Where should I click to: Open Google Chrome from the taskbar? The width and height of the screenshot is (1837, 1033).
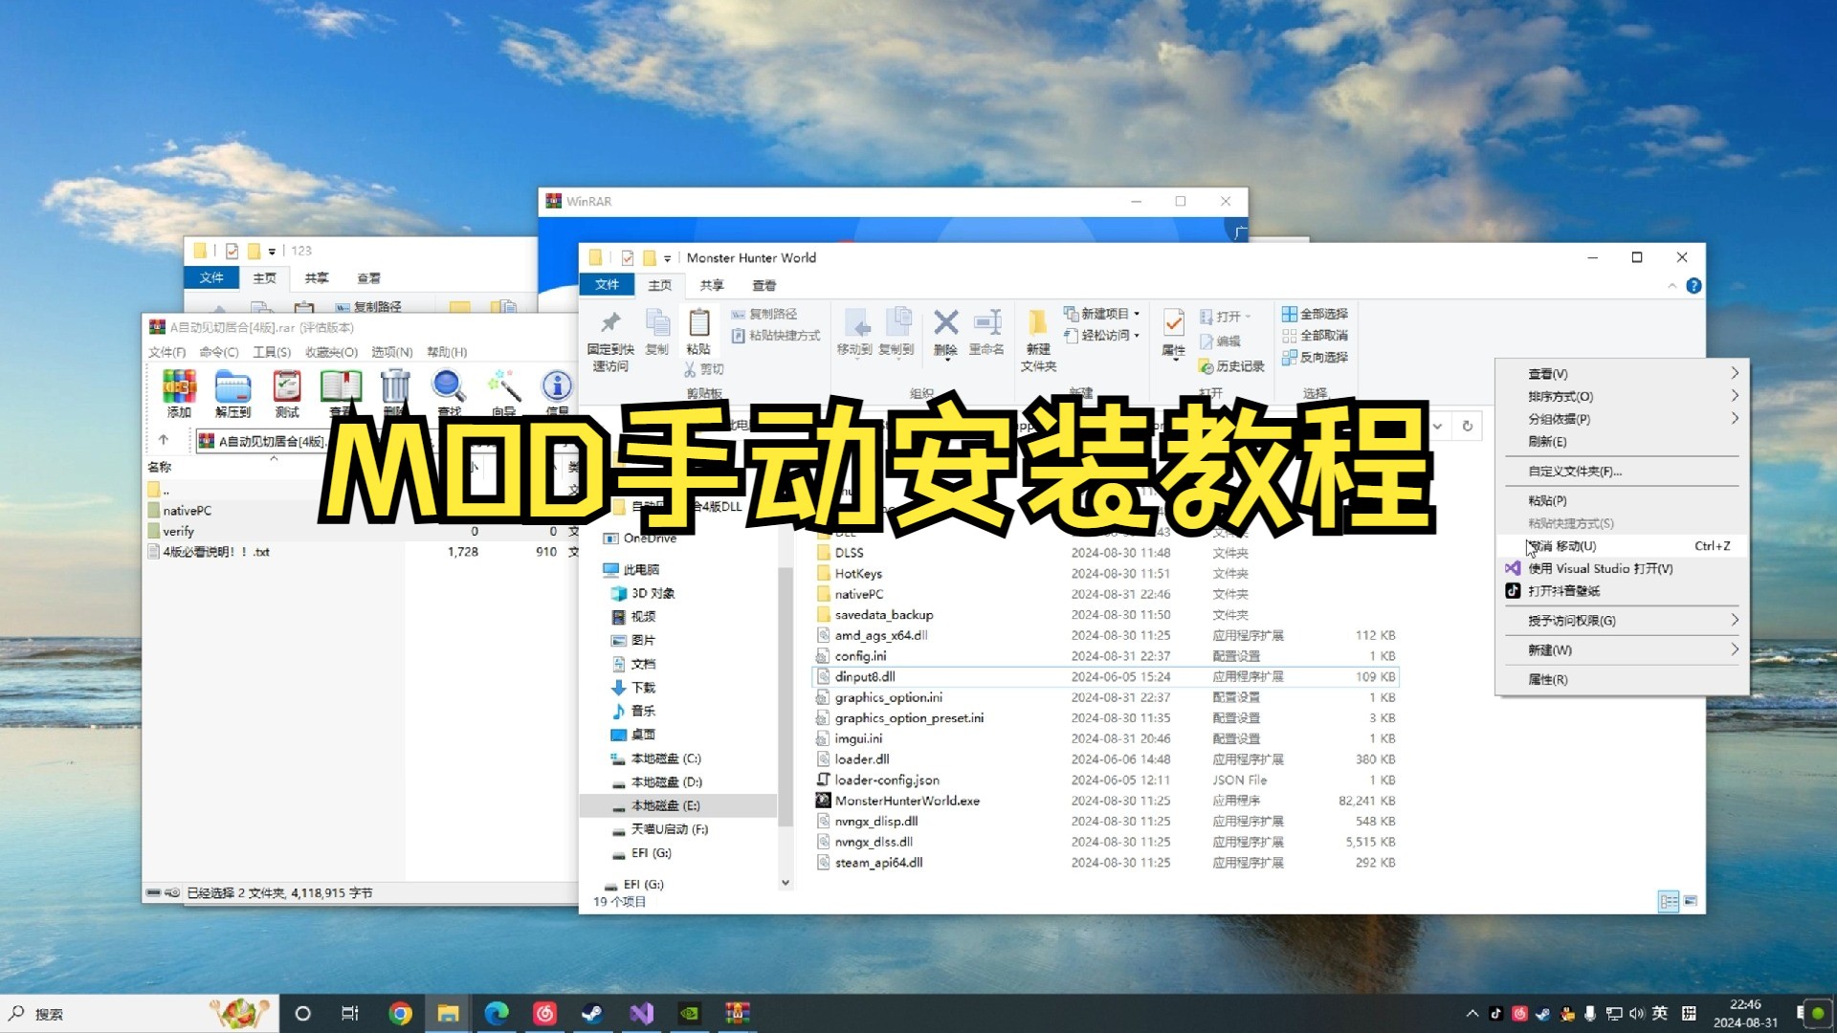[x=400, y=1013]
